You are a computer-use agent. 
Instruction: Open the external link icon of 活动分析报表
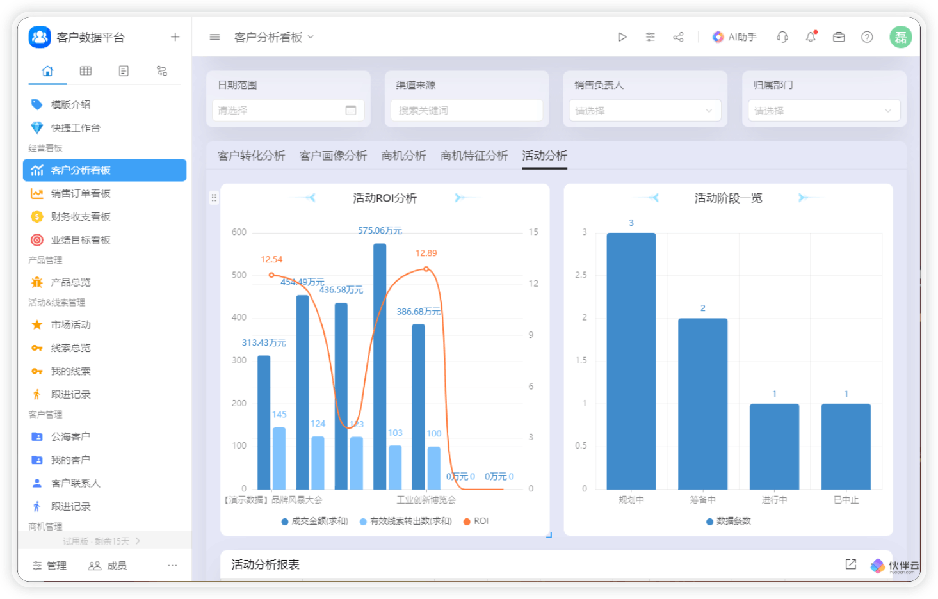click(x=850, y=564)
